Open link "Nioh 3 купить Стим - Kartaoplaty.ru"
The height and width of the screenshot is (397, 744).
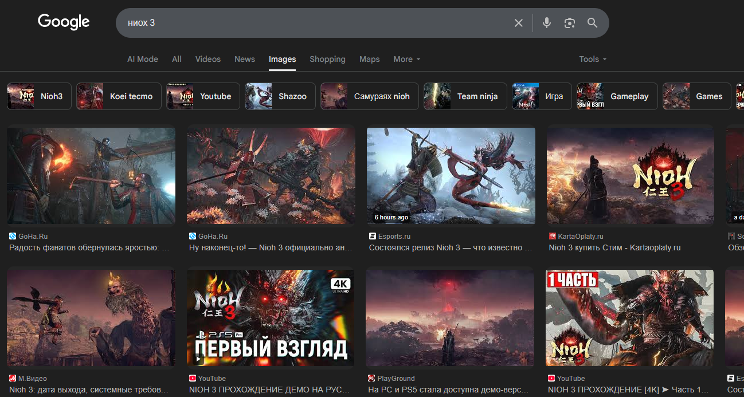pyautogui.click(x=614, y=248)
